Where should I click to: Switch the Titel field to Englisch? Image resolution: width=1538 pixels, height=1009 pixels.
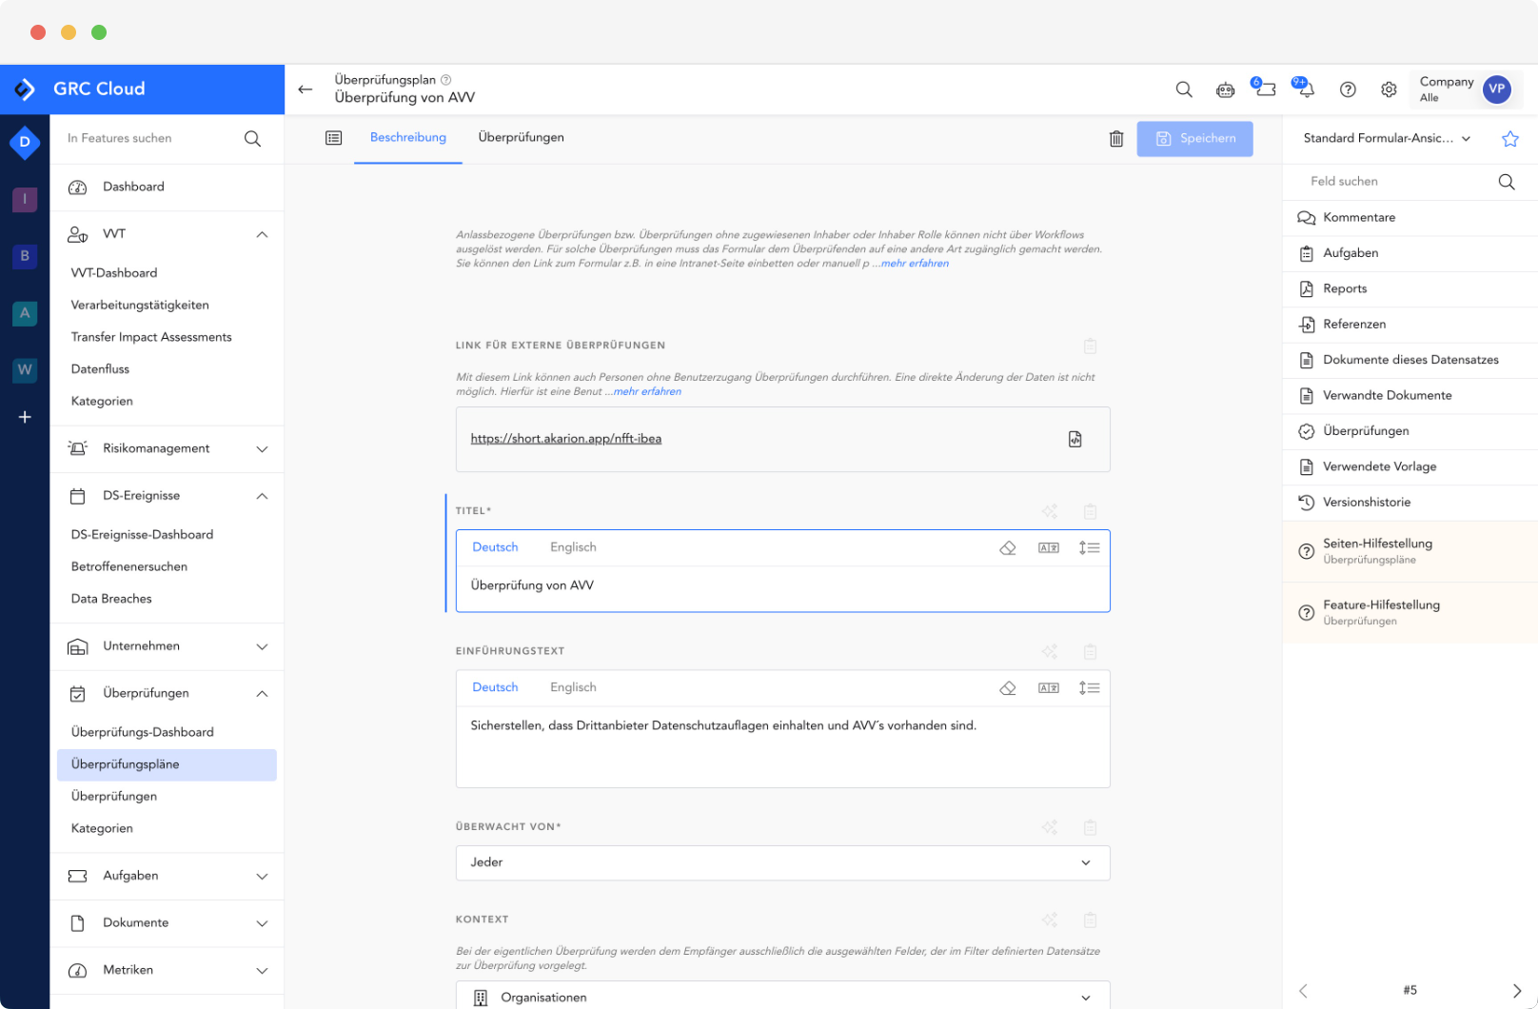point(572,546)
